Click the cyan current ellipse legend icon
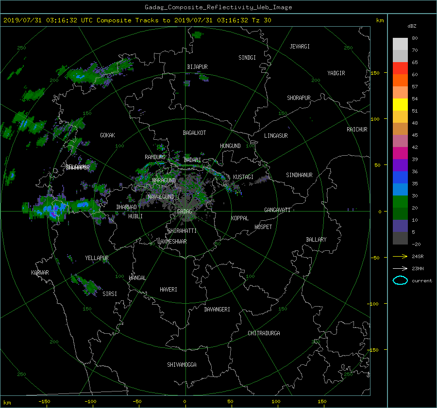Image resolution: width=437 pixels, height=408 pixels. tap(400, 280)
